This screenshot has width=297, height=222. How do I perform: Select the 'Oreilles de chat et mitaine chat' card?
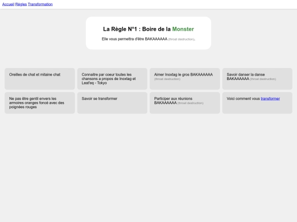40,79
